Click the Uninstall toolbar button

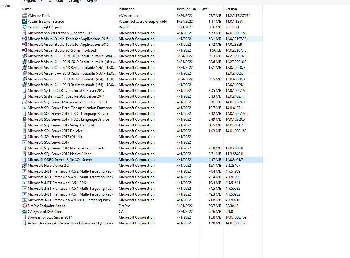click(56, 1)
